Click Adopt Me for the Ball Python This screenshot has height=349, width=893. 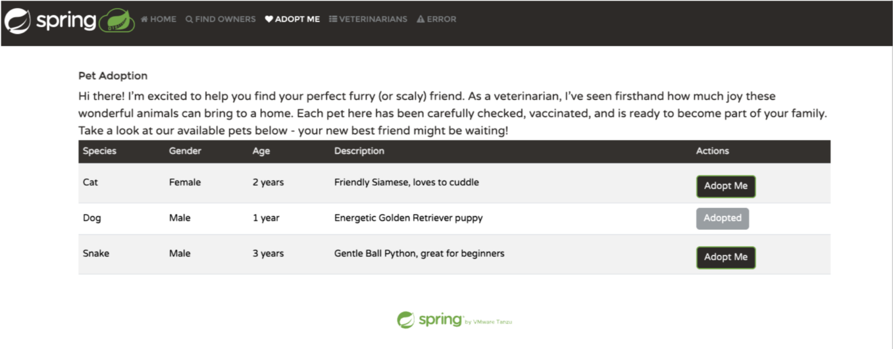pyautogui.click(x=726, y=257)
